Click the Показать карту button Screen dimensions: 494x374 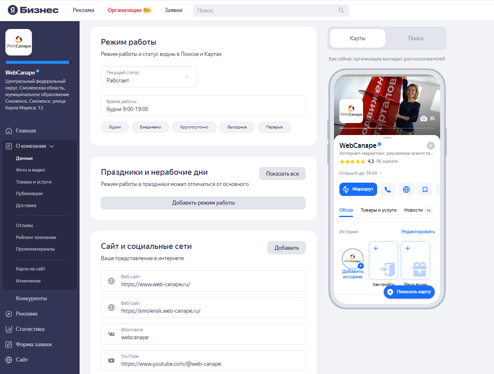tap(409, 292)
